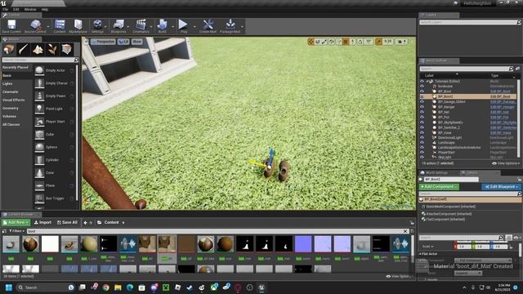Toggle visibility eye for BP_Vase

[422, 132]
